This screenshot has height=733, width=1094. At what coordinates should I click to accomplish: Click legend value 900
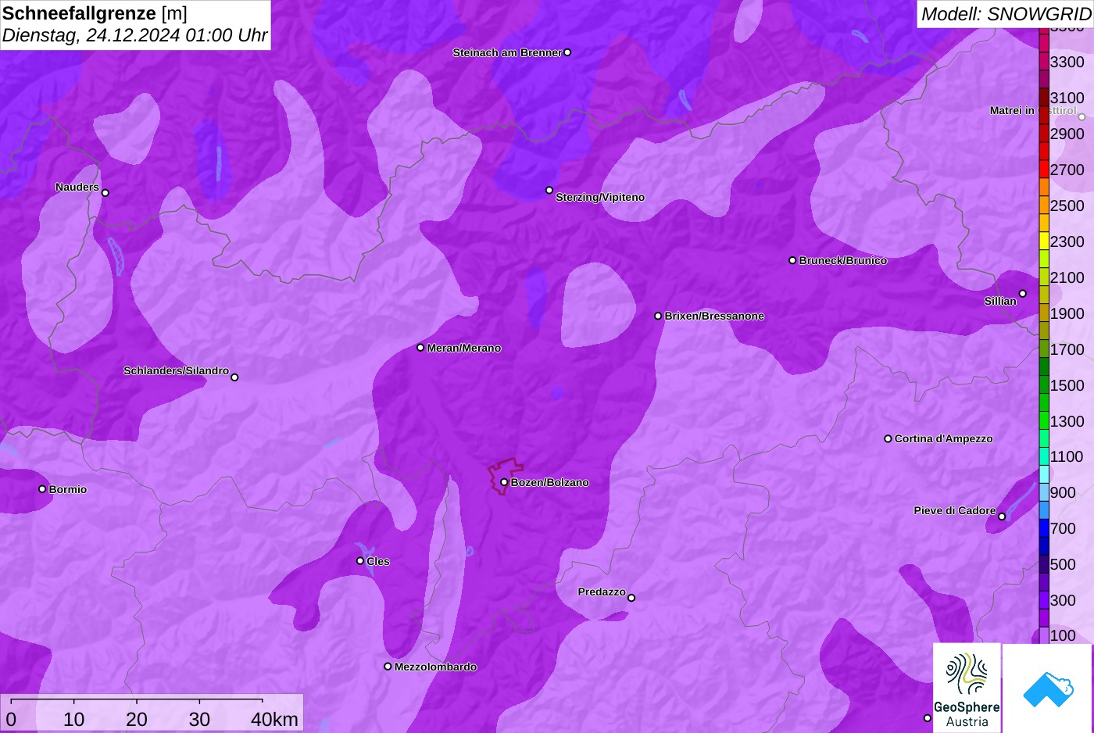click(1063, 492)
